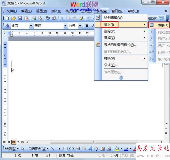Click the Print Preview icon
This screenshot has height=160, width=170.
(40, 18)
